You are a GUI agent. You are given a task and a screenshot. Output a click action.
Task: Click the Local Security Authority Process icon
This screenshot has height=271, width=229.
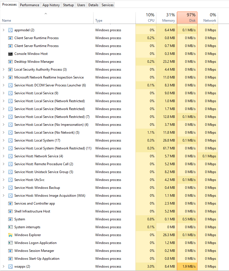click(x=10, y=70)
